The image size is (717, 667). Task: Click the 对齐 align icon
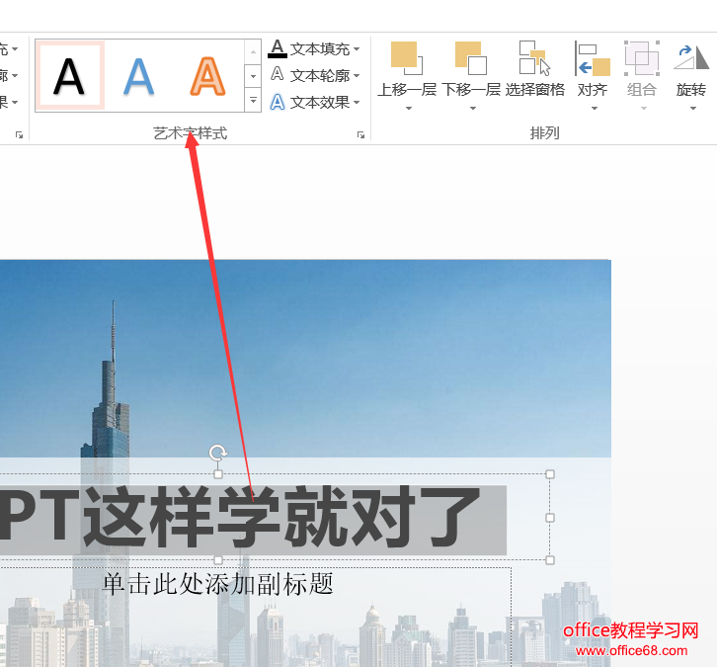point(593,58)
